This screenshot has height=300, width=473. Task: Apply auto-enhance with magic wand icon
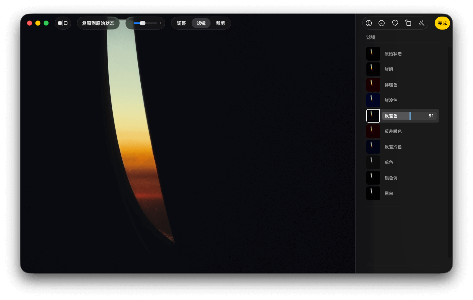[422, 23]
